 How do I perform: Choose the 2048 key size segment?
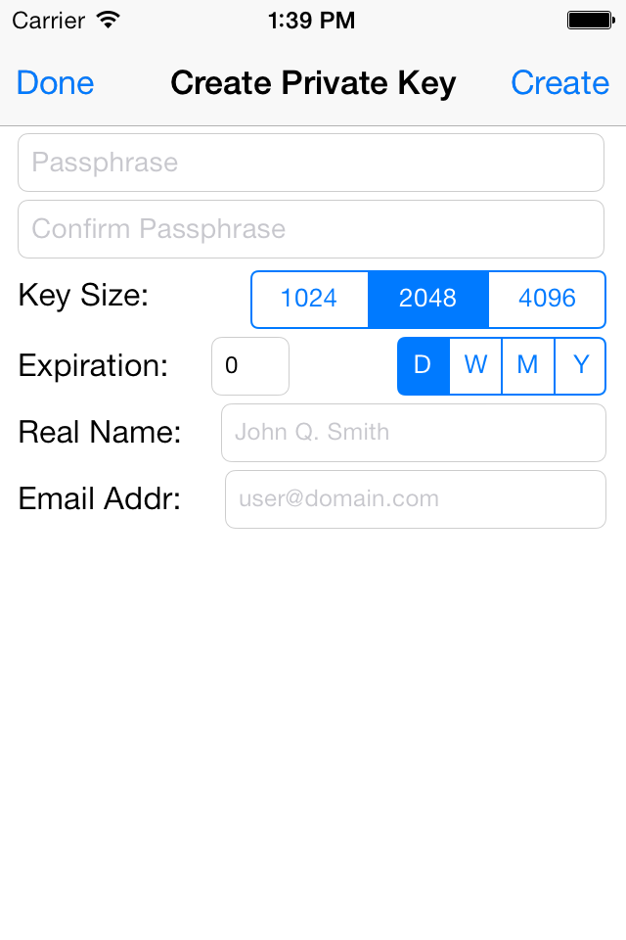pos(428,299)
